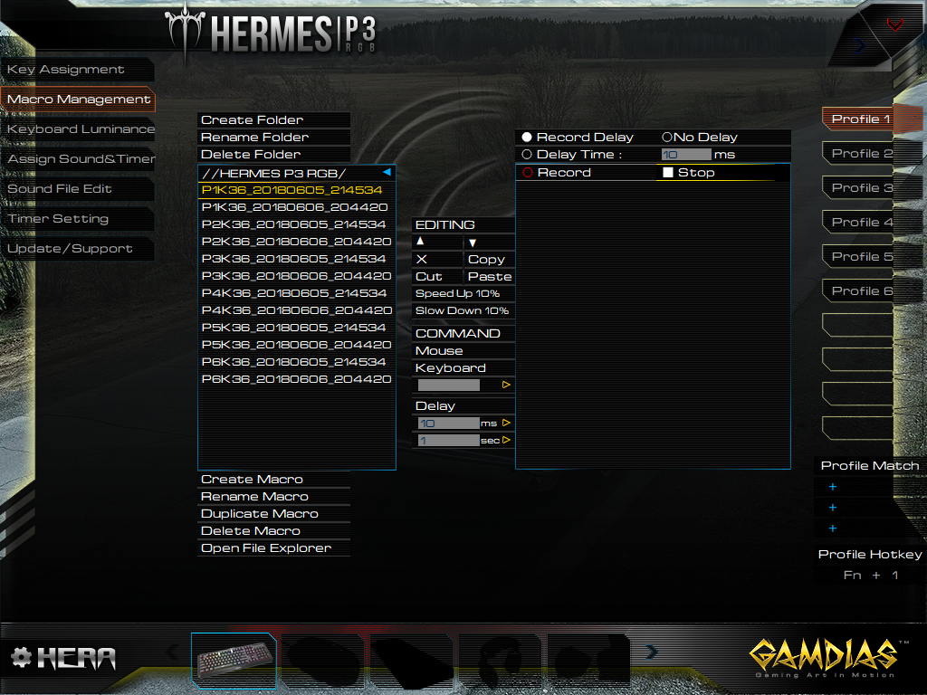Viewport: 927px width, 695px height.
Task: Open Assign Sound&Timer section
Action: (x=78, y=159)
